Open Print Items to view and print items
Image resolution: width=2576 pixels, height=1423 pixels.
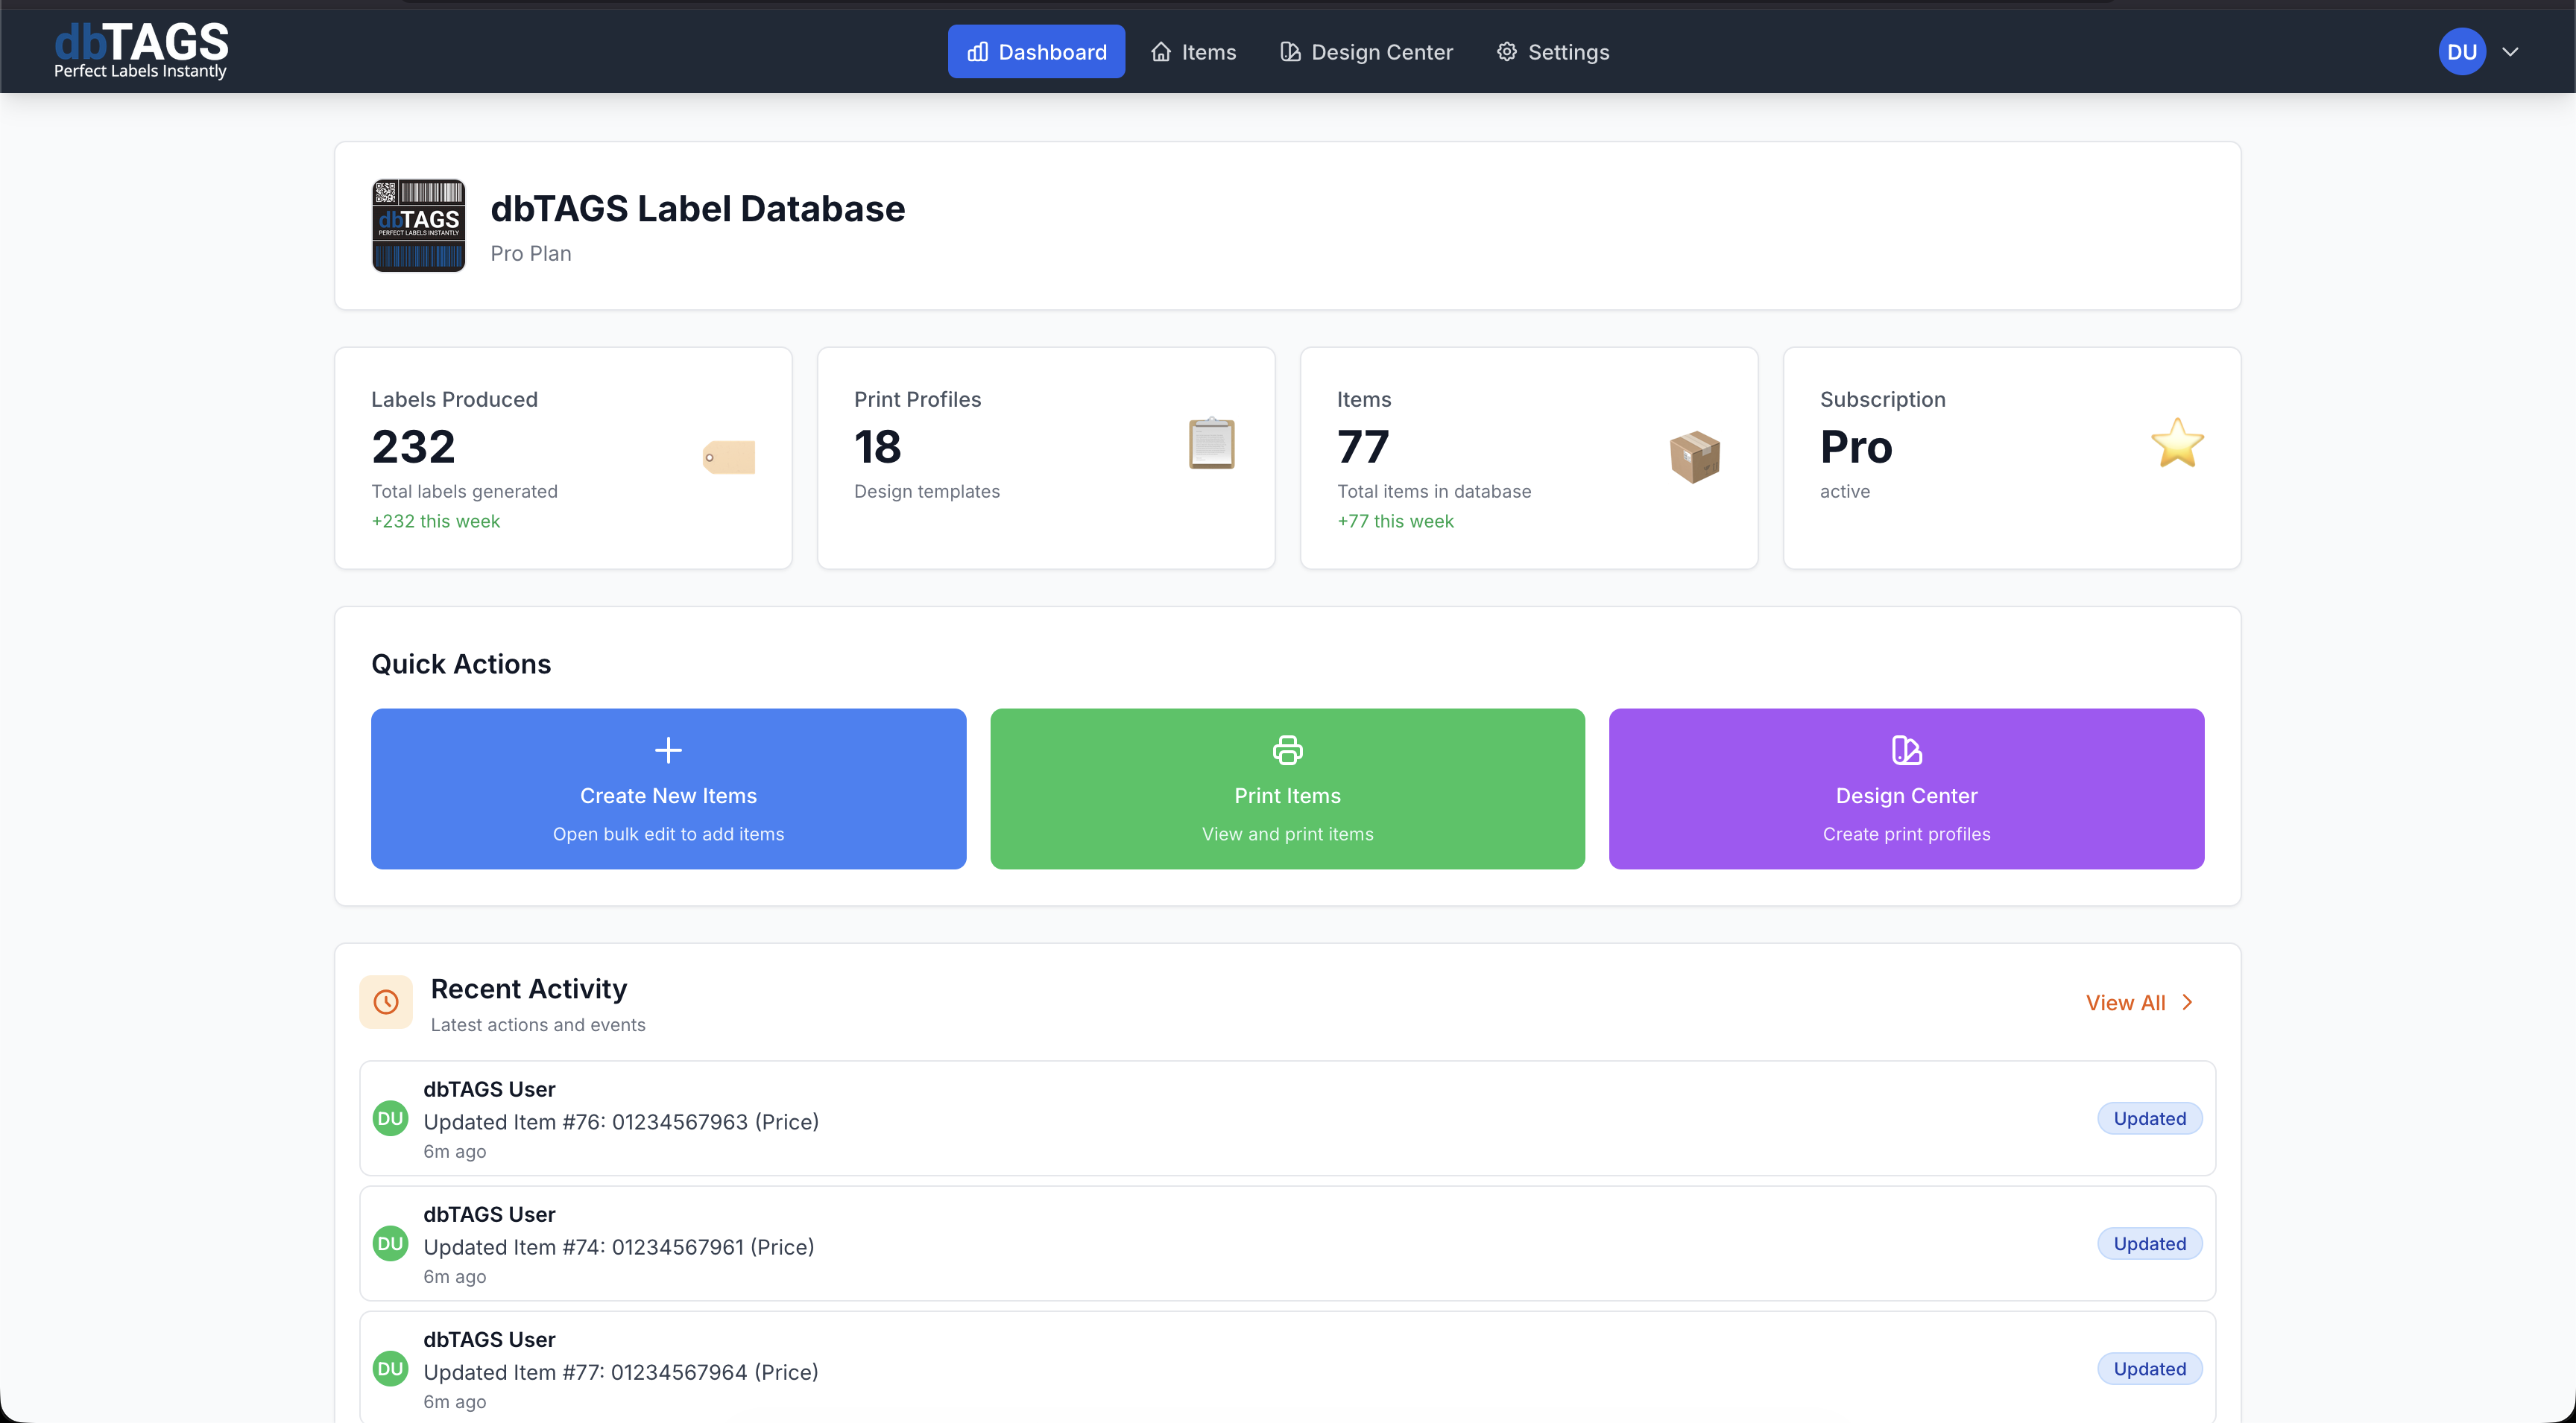click(1286, 790)
